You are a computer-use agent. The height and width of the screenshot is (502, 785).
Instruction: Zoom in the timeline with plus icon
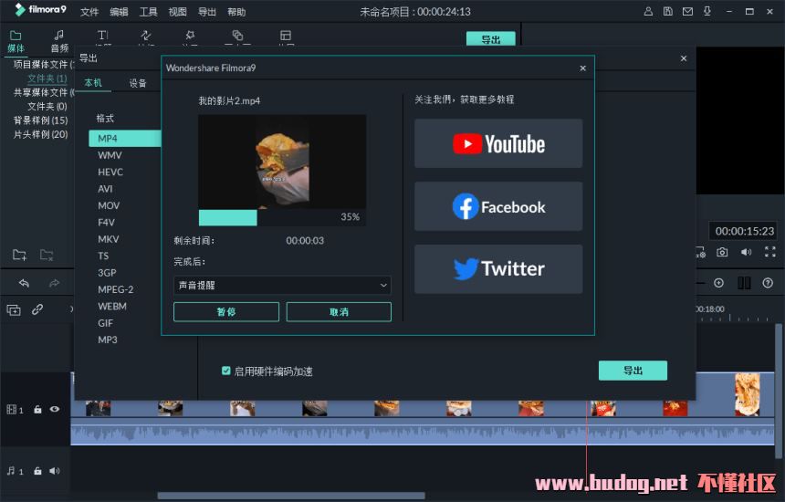click(719, 283)
